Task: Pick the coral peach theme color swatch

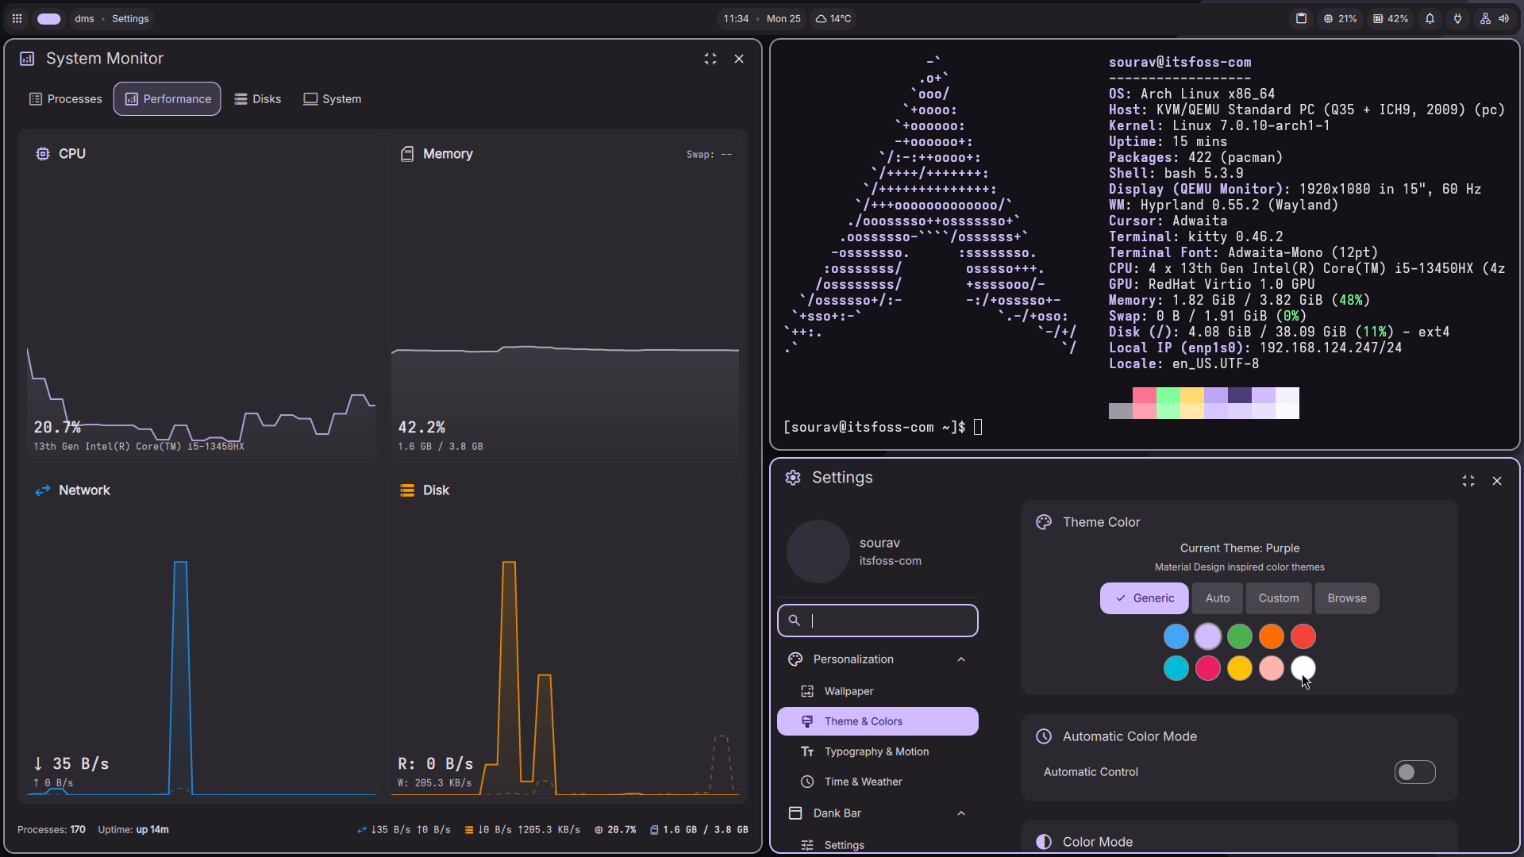Action: coord(1272,668)
